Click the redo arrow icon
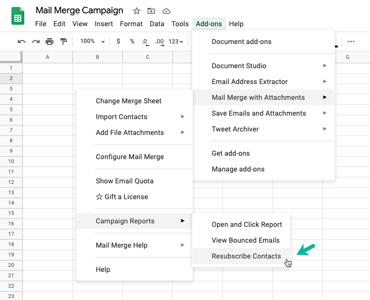 36,42
